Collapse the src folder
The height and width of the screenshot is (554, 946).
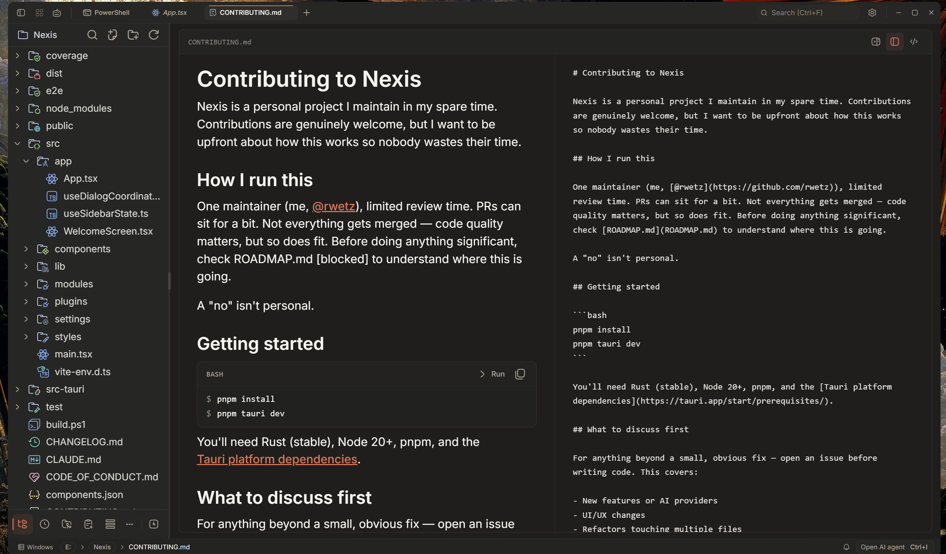tap(17, 143)
